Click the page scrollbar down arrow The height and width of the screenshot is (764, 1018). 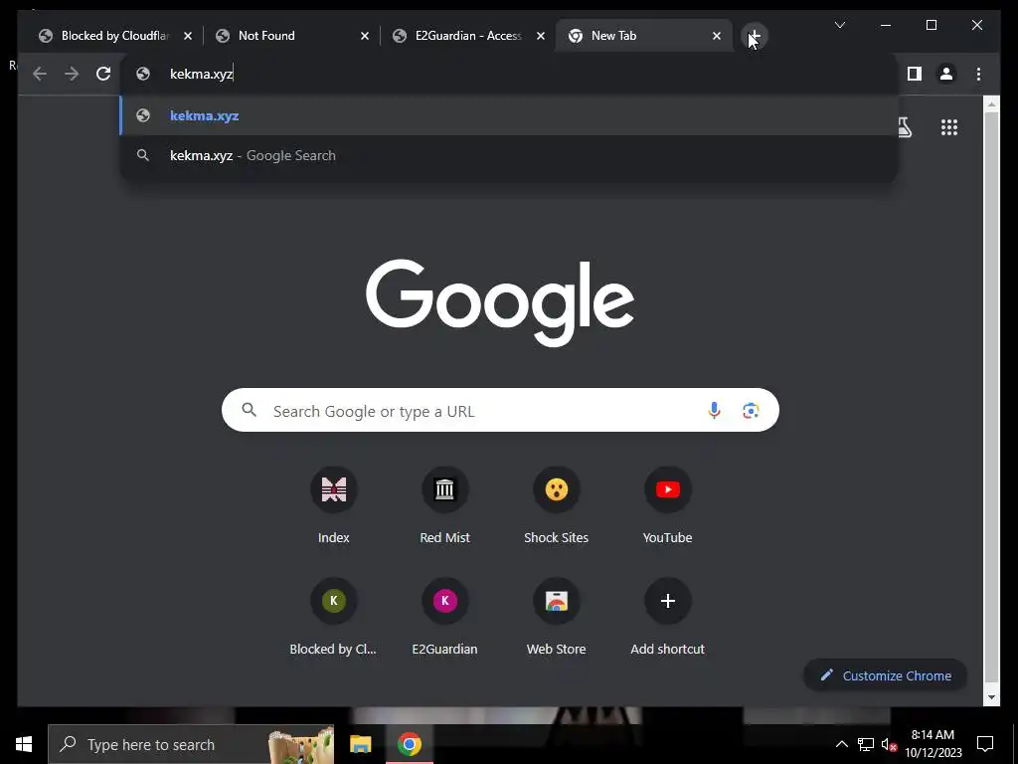point(991,697)
